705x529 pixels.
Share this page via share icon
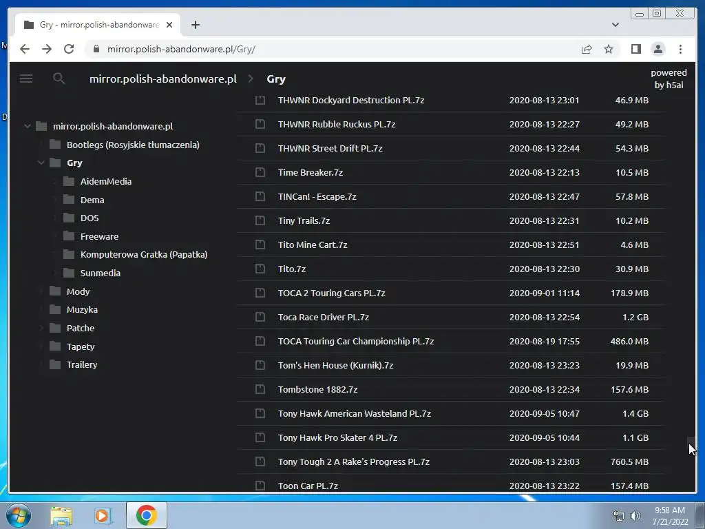coord(587,49)
